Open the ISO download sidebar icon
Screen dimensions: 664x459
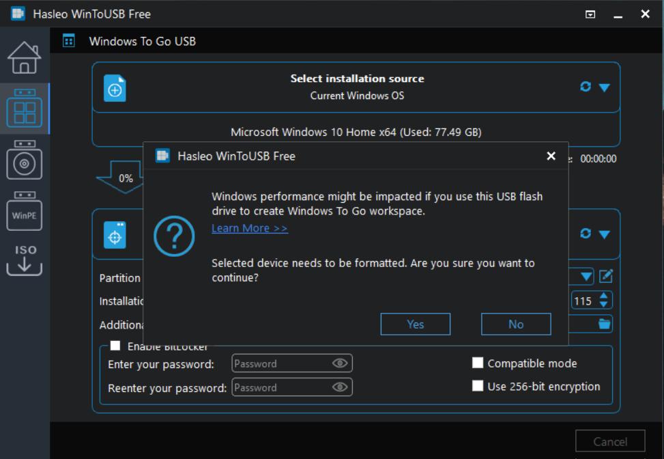coord(25,260)
